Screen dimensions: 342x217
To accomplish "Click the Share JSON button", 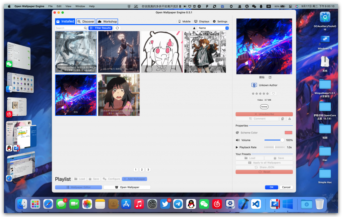I will [264, 167].
